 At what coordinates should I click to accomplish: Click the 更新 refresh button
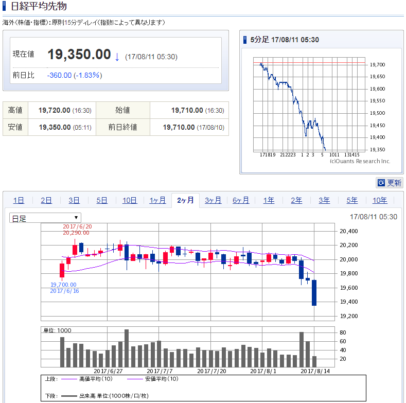click(390, 183)
